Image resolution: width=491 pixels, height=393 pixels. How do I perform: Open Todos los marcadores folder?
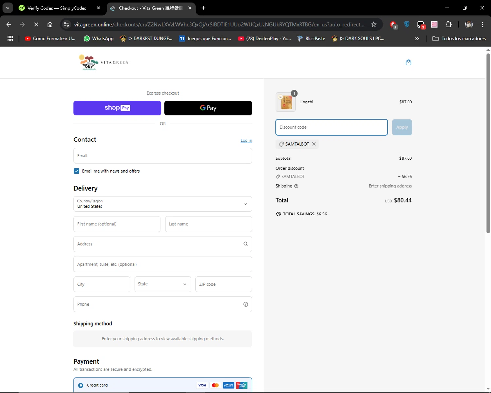click(x=459, y=38)
